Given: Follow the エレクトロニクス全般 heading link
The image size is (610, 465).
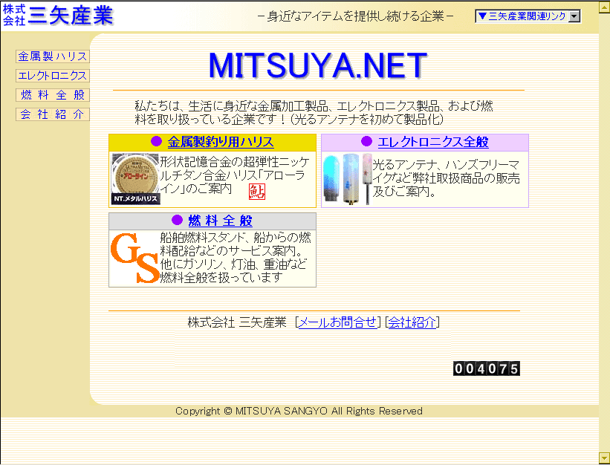Looking at the screenshot, I should (433, 142).
